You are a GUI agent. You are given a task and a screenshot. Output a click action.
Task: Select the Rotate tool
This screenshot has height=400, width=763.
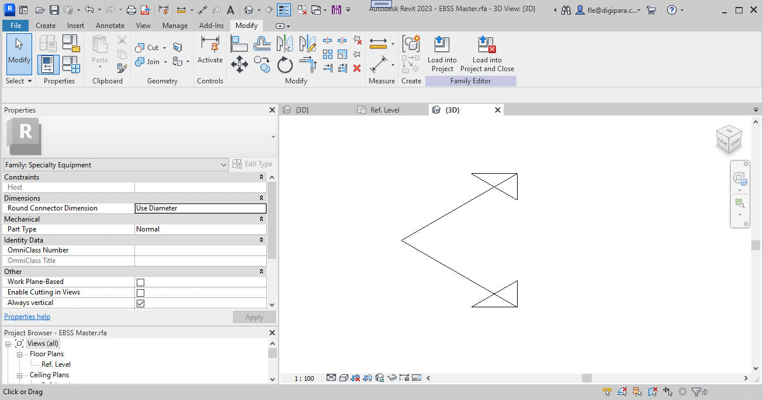[x=285, y=65]
